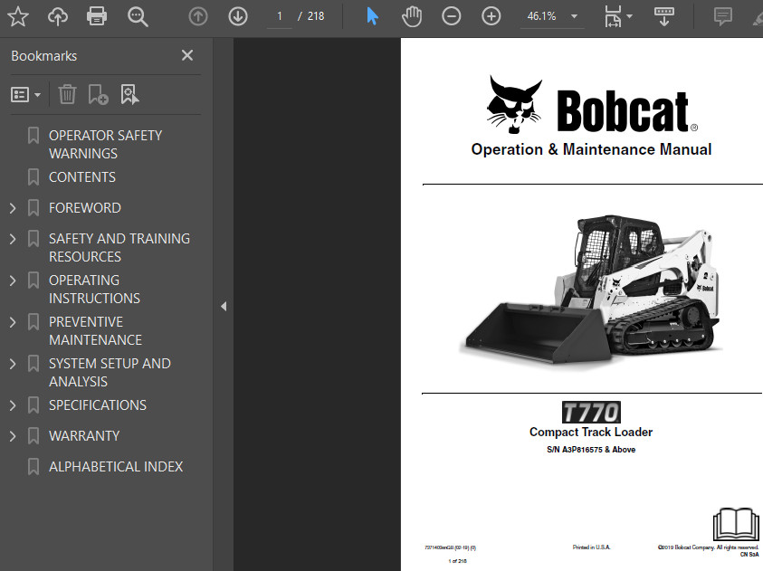
Task: Zoom in with the plus button
Action: [491, 16]
